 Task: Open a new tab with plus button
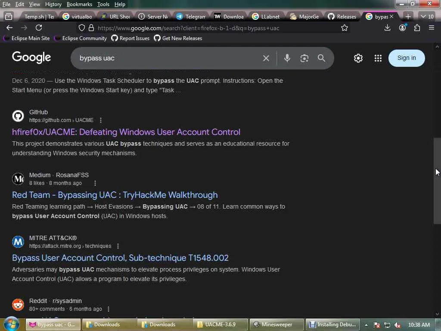(408, 17)
